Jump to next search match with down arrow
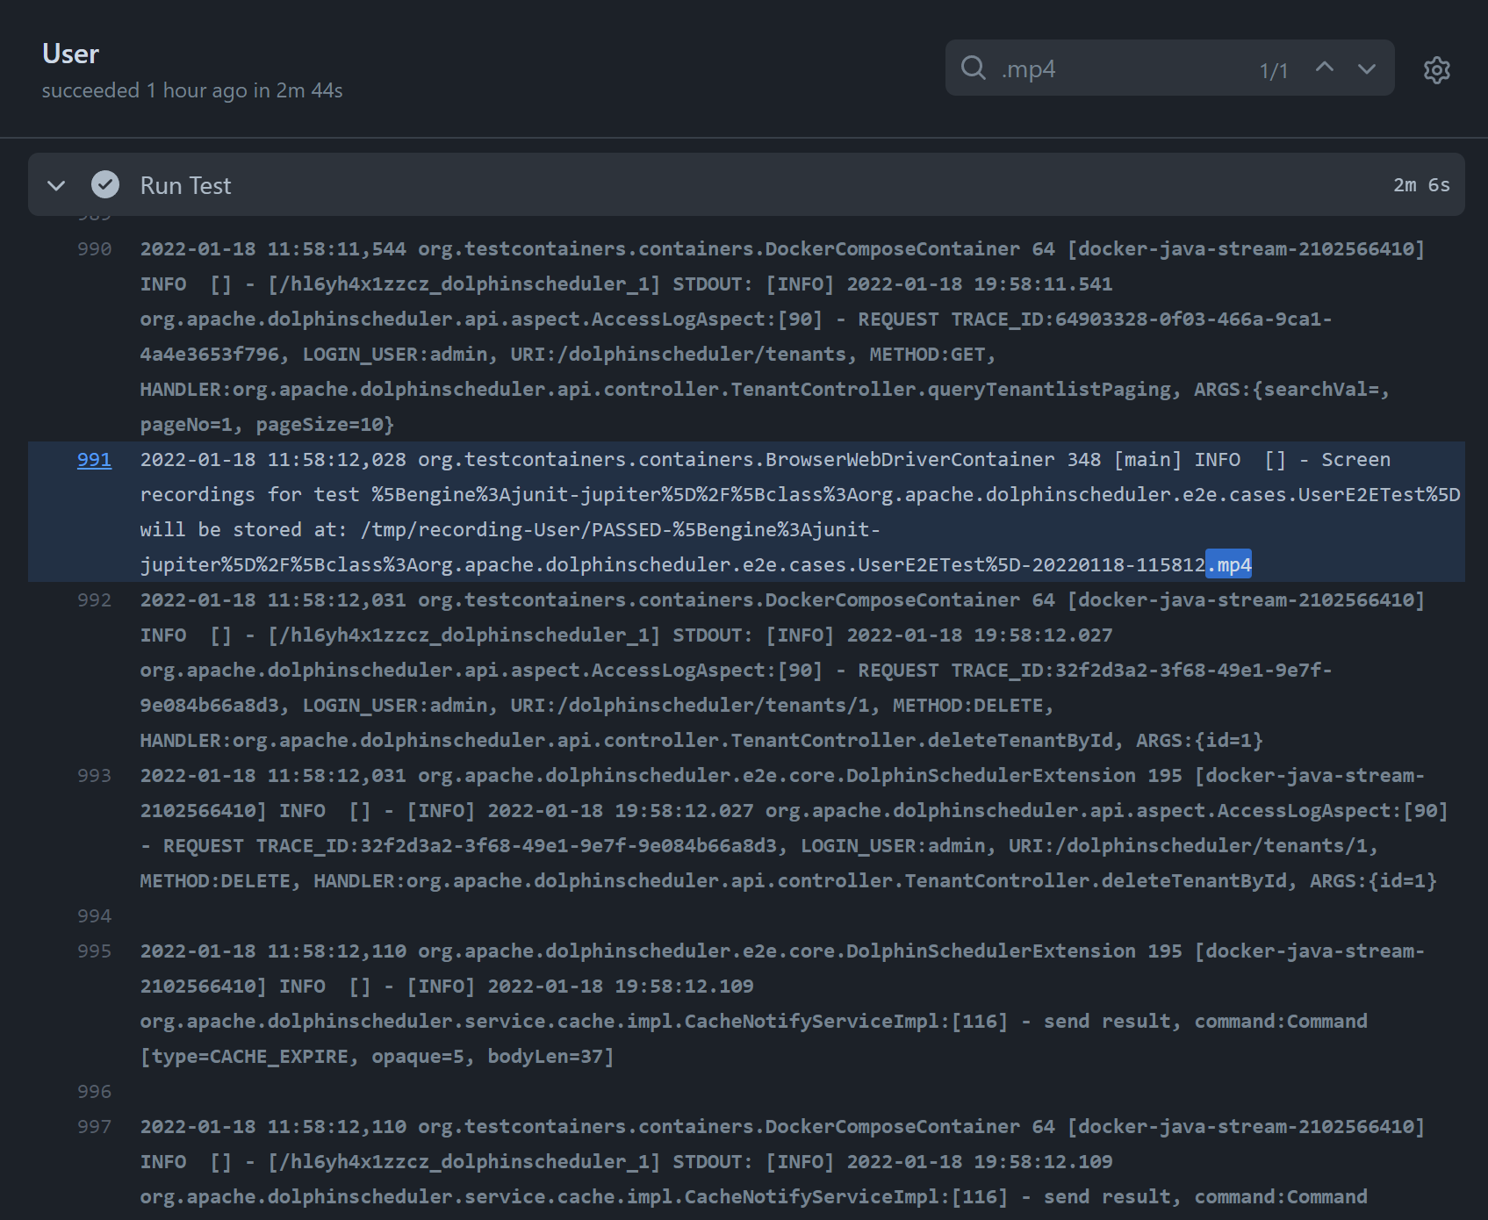This screenshot has height=1220, width=1488. [x=1367, y=68]
